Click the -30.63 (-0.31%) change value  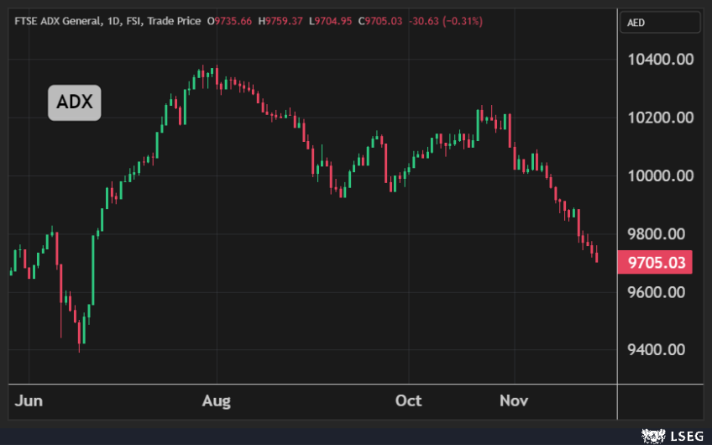coord(446,21)
